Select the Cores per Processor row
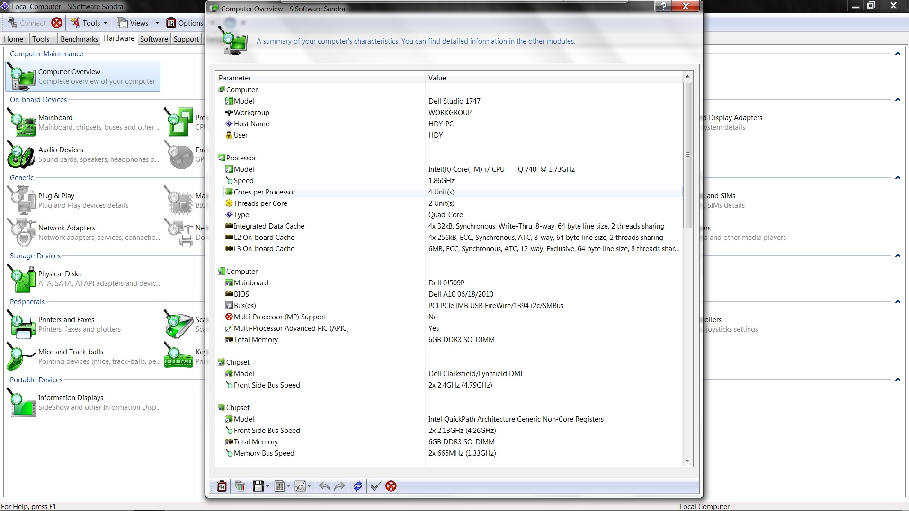Image resolution: width=909 pixels, height=511 pixels. [x=453, y=192]
